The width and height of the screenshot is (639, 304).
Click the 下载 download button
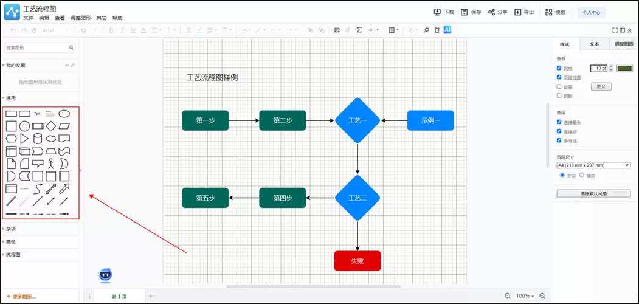click(444, 12)
